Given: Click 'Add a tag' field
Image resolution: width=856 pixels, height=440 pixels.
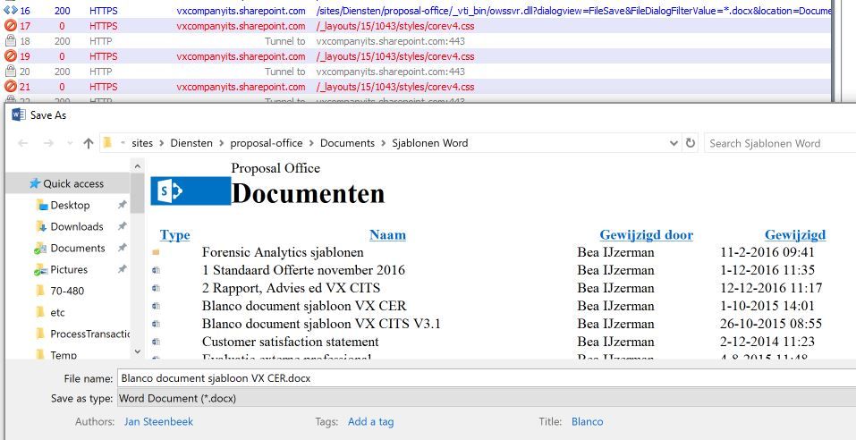Looking at the screenshot, I should (370, 422).
